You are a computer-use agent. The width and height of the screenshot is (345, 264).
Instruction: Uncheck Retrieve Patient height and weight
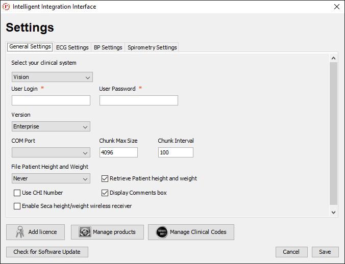tap(105, 178)
